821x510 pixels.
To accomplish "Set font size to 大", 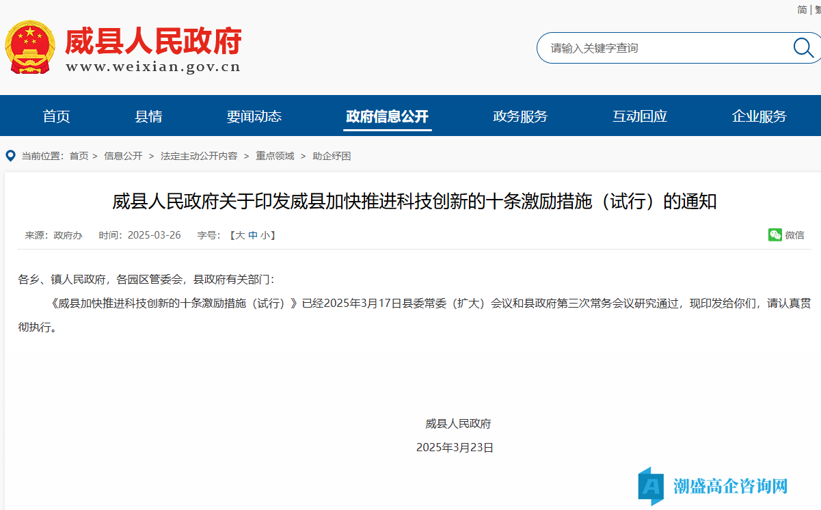I will 240,235.
